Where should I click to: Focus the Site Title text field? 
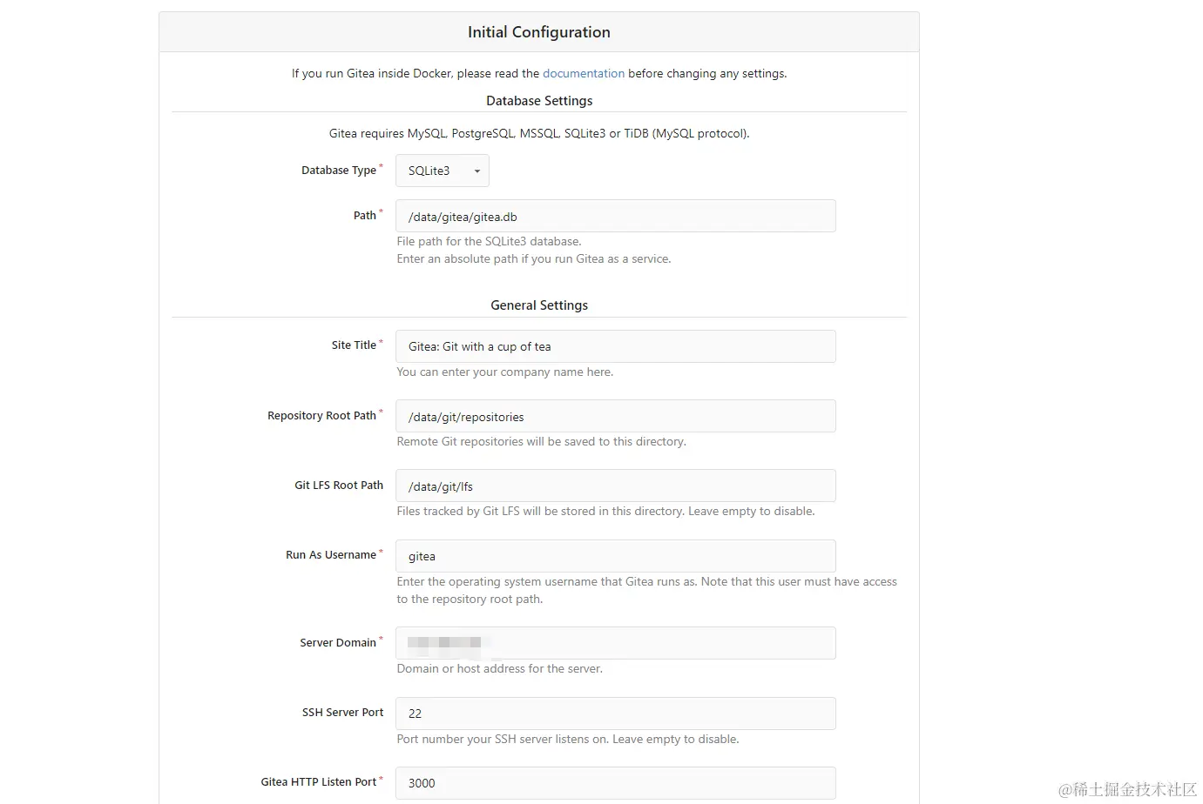[x=615, y=346]
